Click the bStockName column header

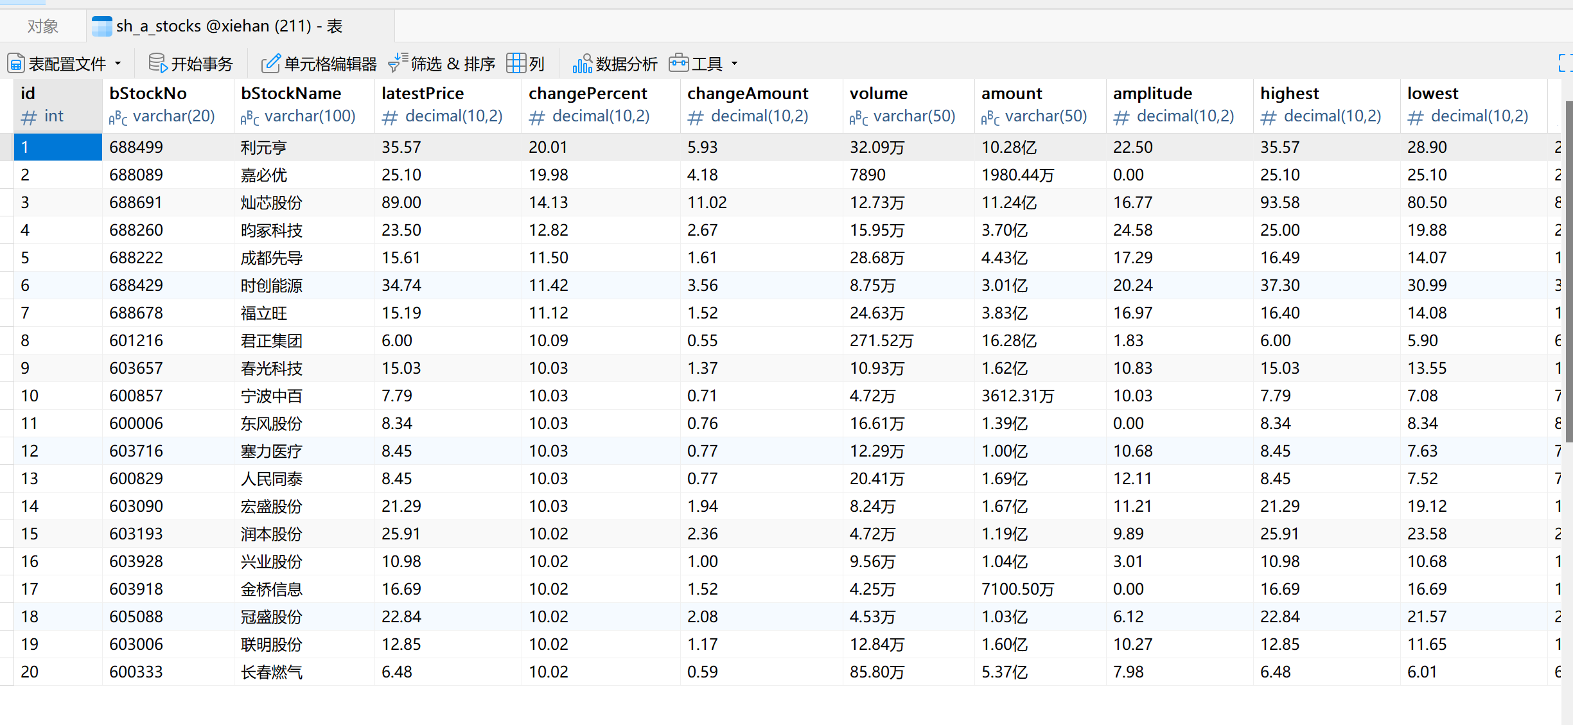click(x=304, y=105)
